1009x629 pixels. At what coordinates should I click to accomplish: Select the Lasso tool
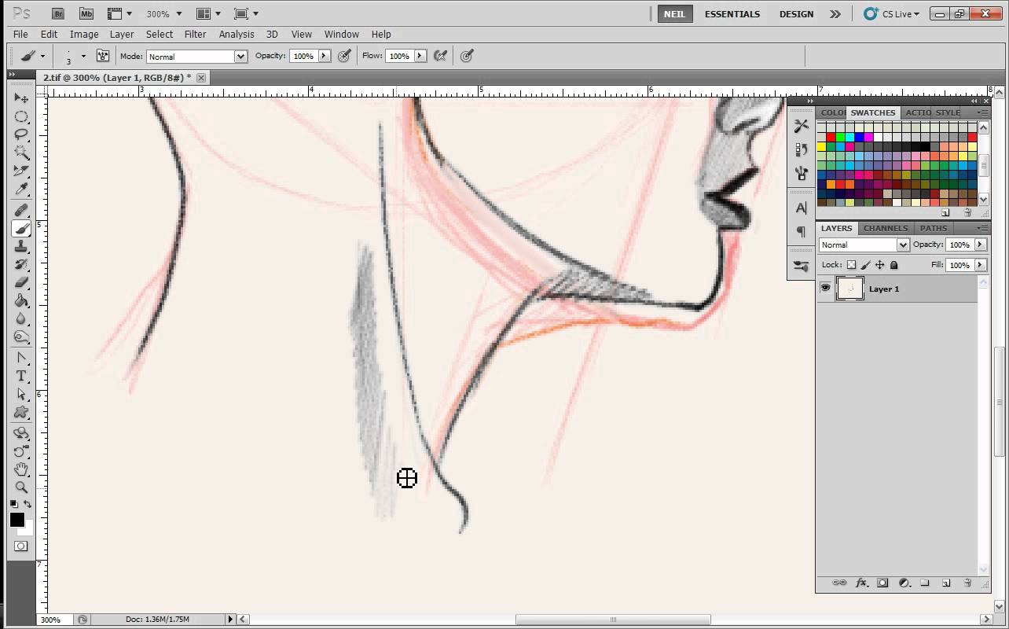[x=21, y=134]
